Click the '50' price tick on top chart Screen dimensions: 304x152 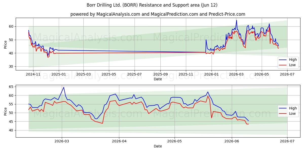pyautogui.click(x=12, y=40)
